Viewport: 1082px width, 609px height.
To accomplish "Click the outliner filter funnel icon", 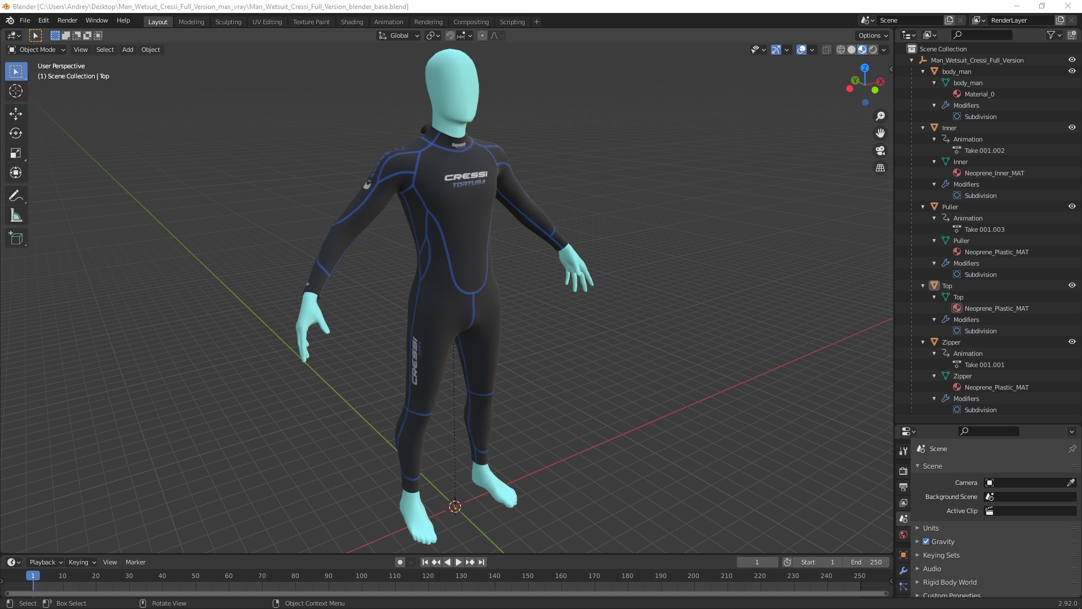I will (1051, 35).
